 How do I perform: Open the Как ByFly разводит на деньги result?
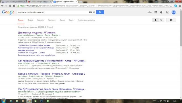coord(52,89)
